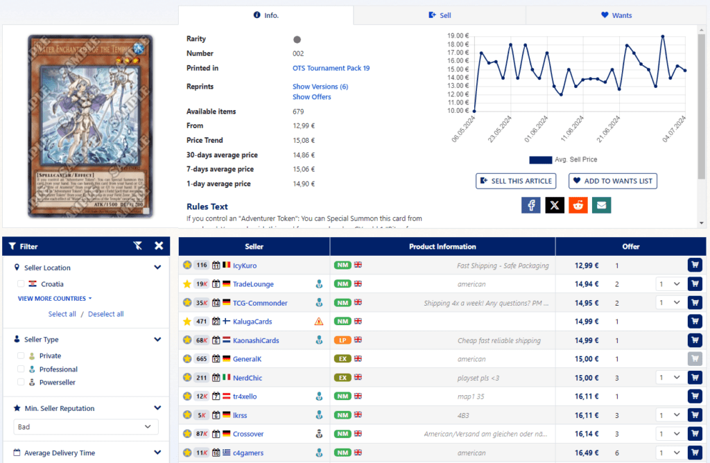Click the card info panel scrollbar

[x=702, y=106]
